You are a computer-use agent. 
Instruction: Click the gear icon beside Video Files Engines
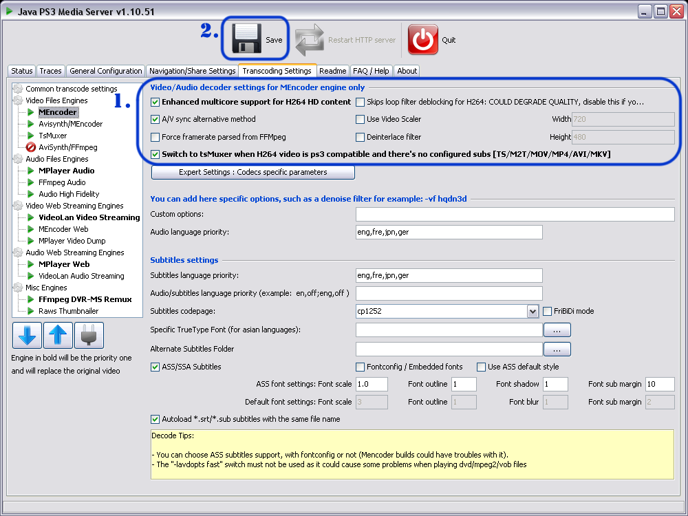click(x=18, y=100)
